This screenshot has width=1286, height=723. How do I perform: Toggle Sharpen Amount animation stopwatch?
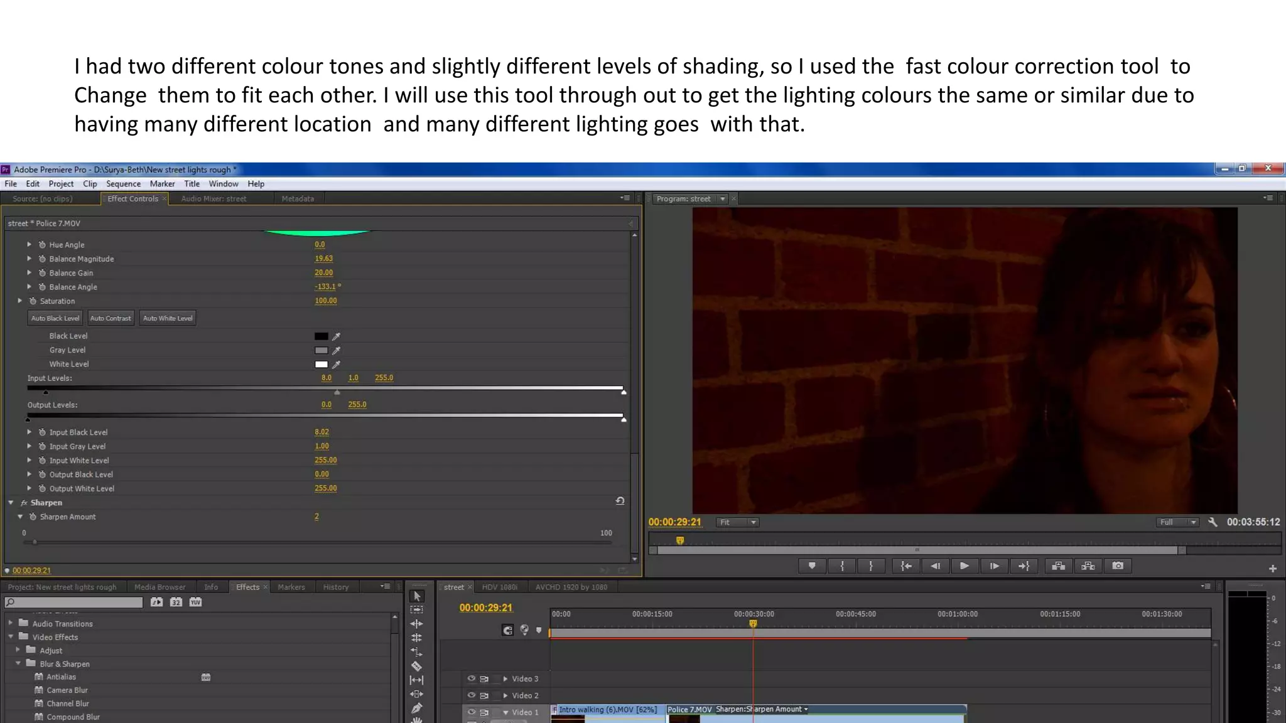pyautogui.click(x=33, y=517)
